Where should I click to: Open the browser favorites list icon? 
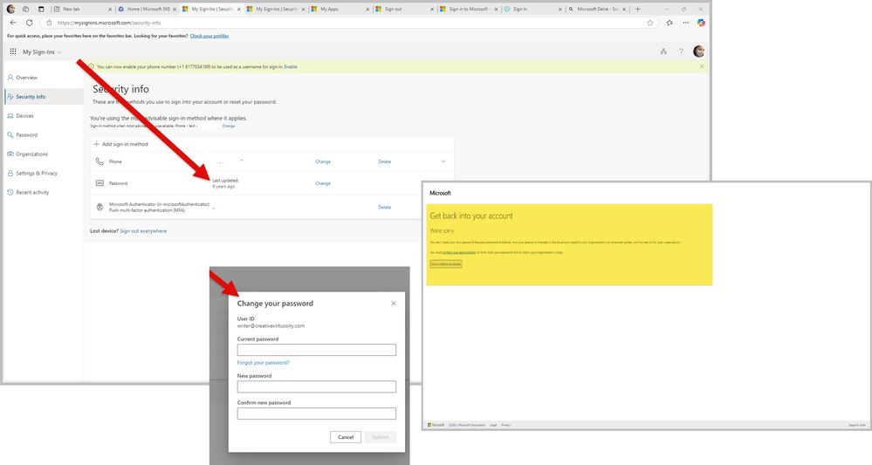tap(669, 23)
